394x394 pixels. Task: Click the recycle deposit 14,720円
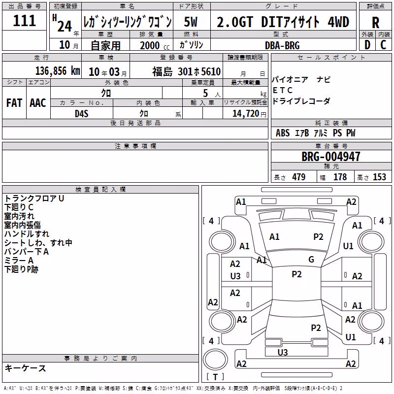coord(249,114)
